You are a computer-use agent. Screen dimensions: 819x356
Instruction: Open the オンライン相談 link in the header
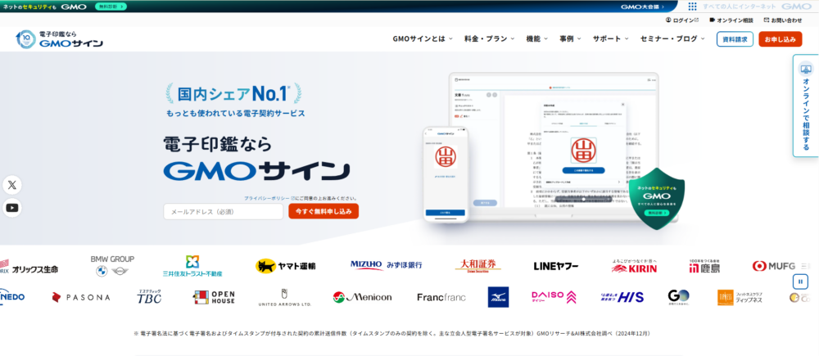click(x=731, y=20)
